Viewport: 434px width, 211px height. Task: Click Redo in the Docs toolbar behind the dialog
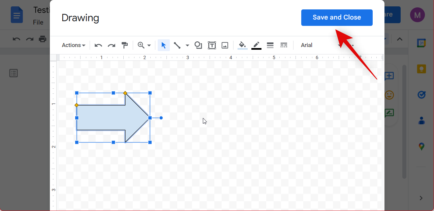(x=30, y=39)
